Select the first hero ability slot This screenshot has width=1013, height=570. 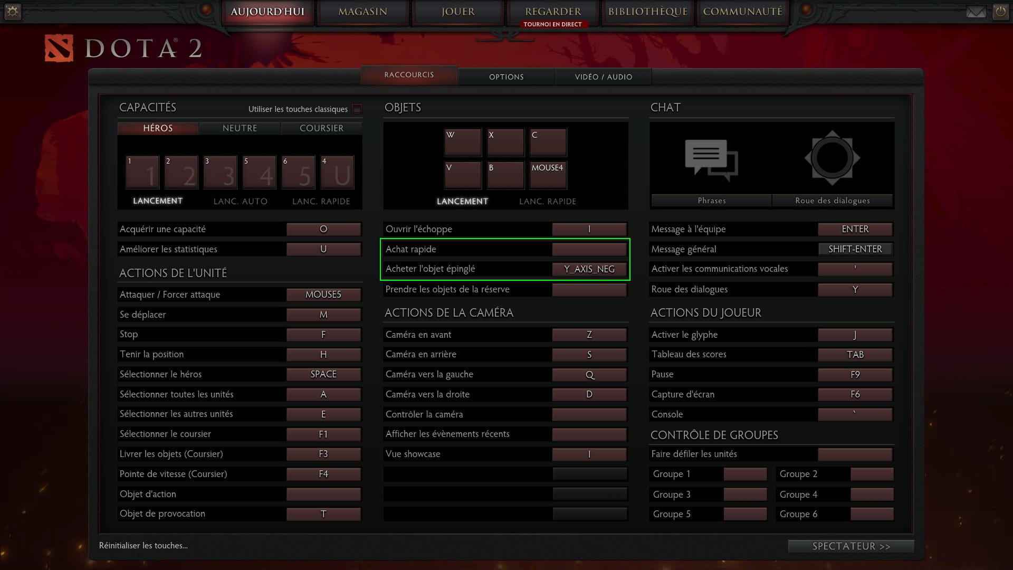pyautogui.click(x=142, y=172)
